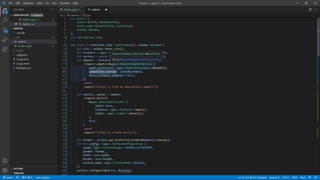Screen dimensions: 320x180
Task: Open Explorer Views and More Actions ellipsis
Action: click(52, 9)
